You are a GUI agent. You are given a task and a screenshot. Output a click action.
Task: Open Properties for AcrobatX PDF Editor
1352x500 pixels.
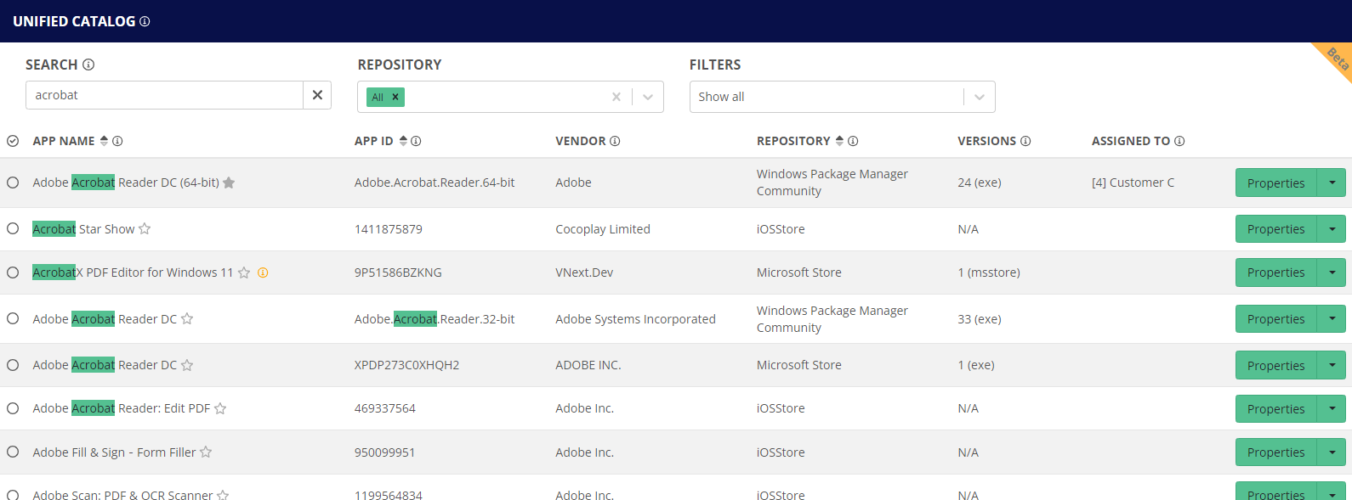(x=1275, y=272)
